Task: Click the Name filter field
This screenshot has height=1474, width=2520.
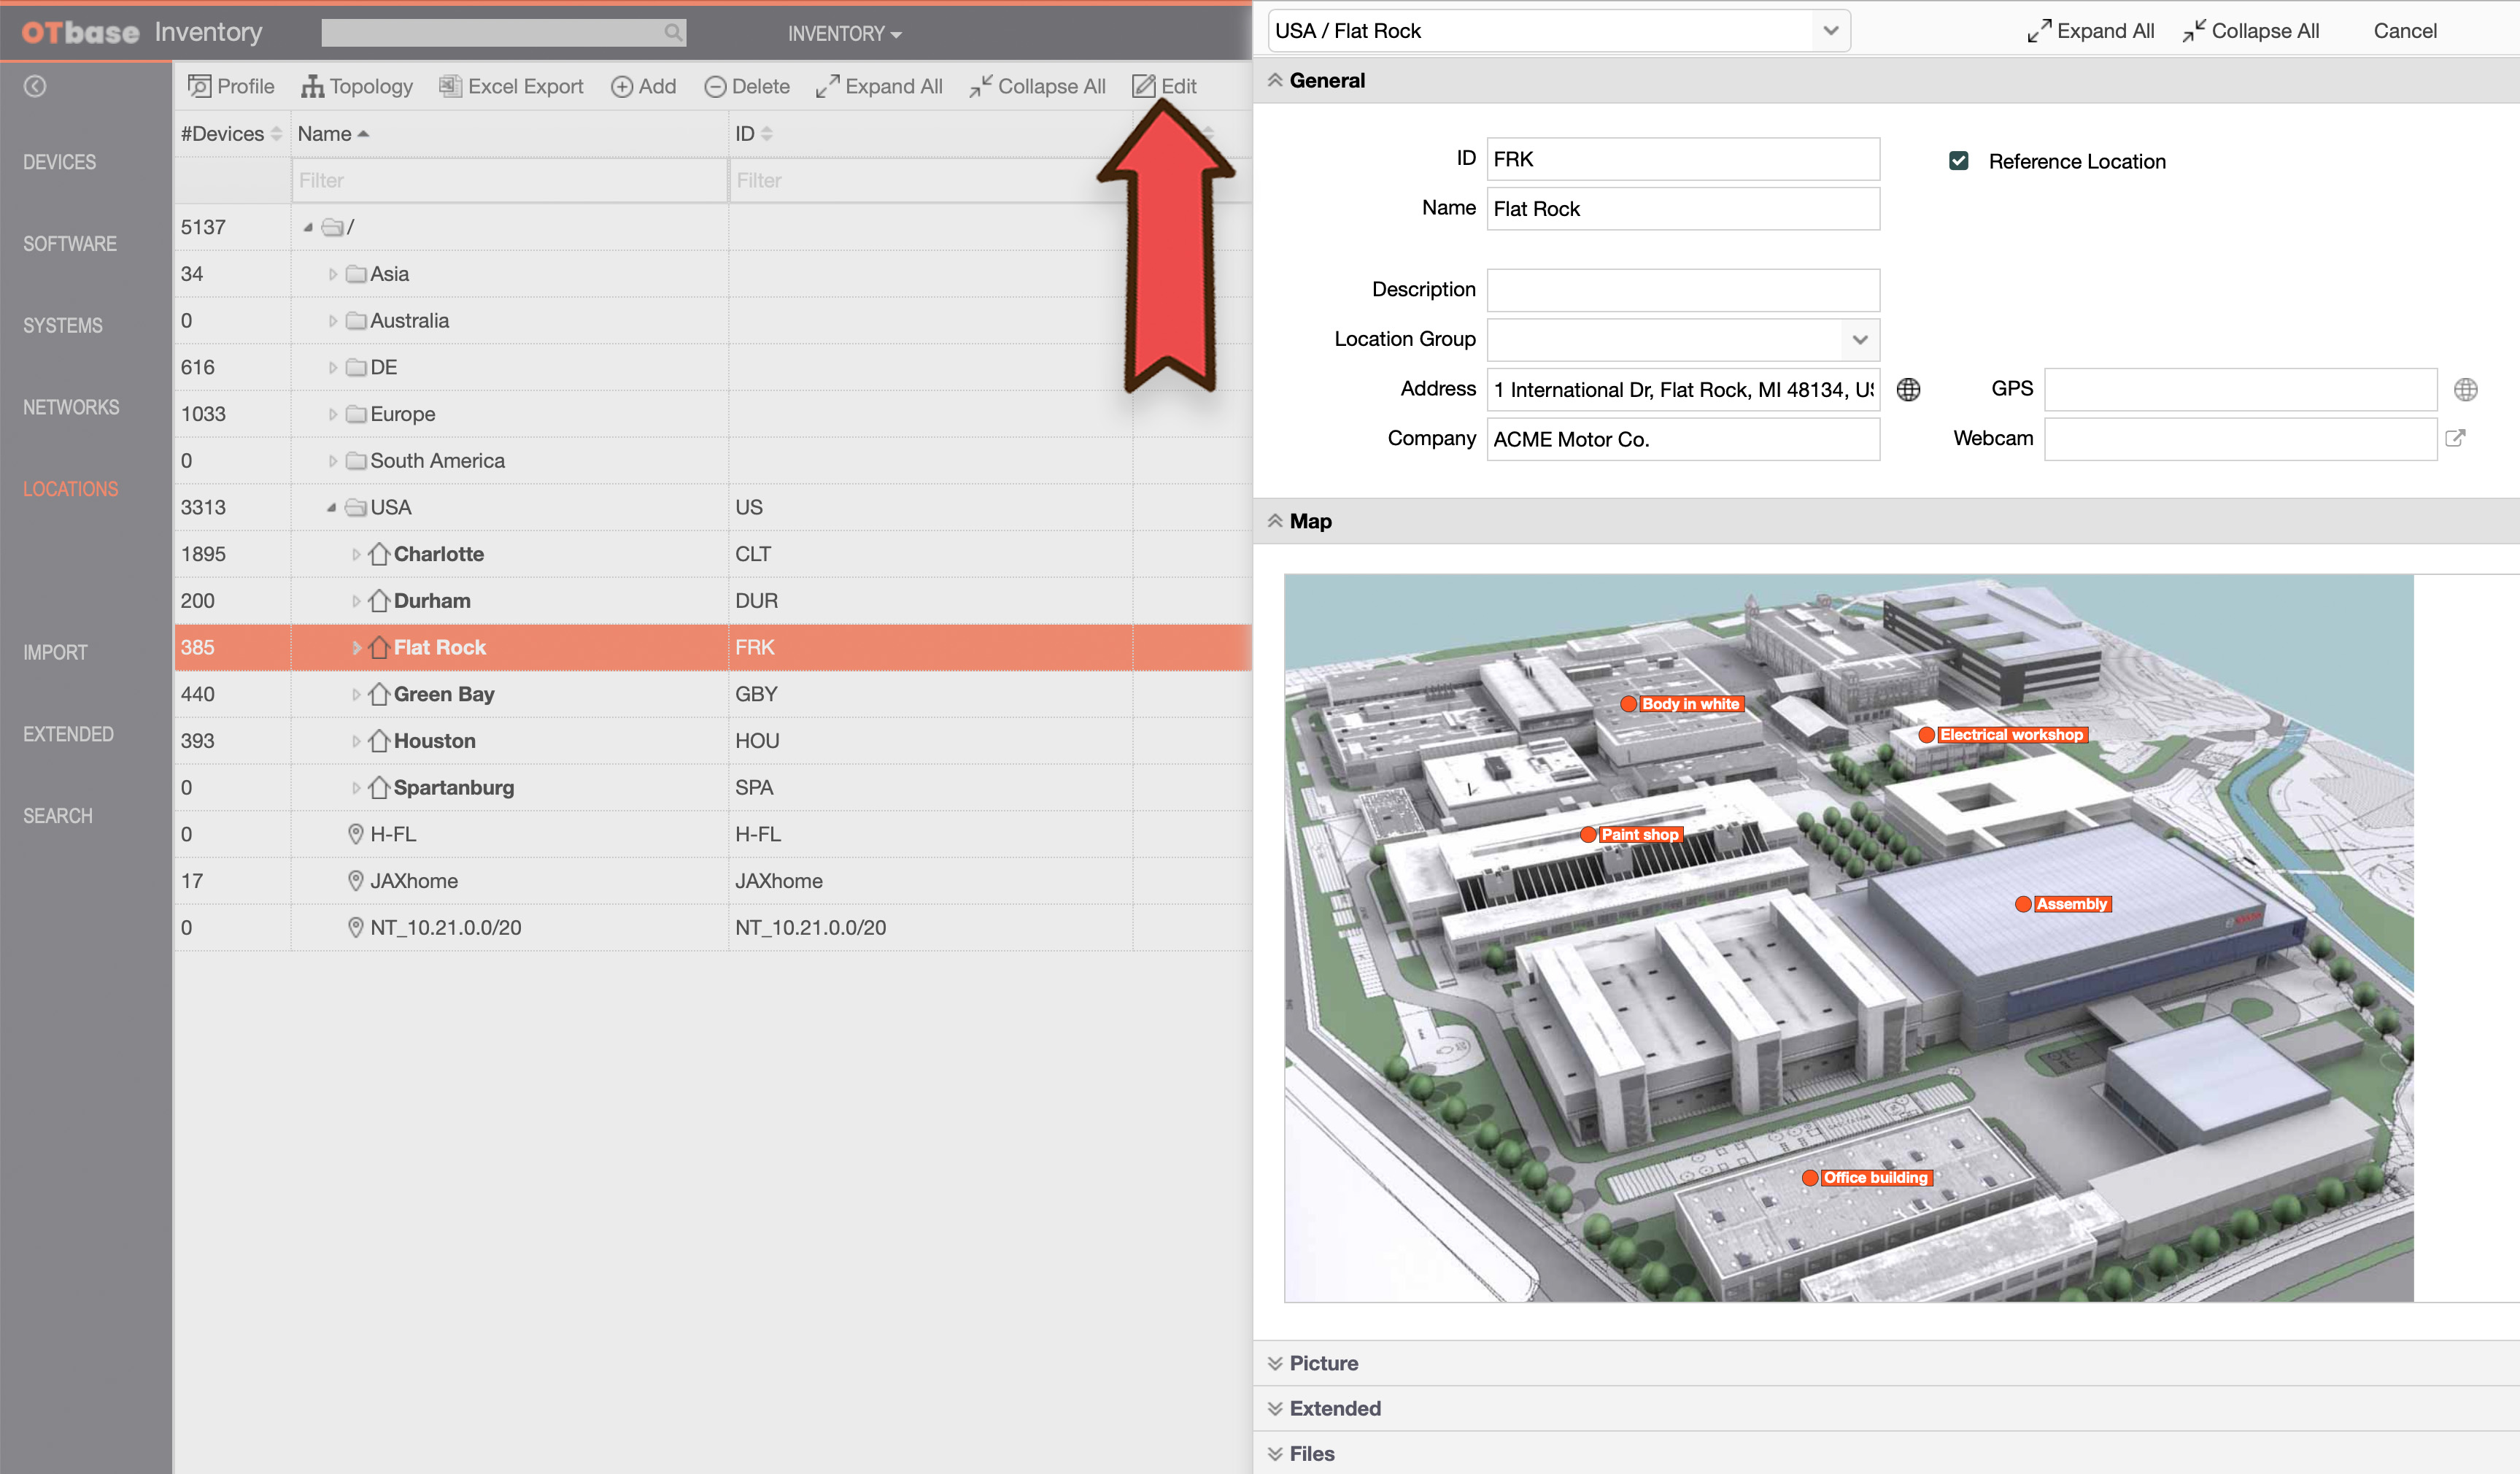Action: coord(509,180)
